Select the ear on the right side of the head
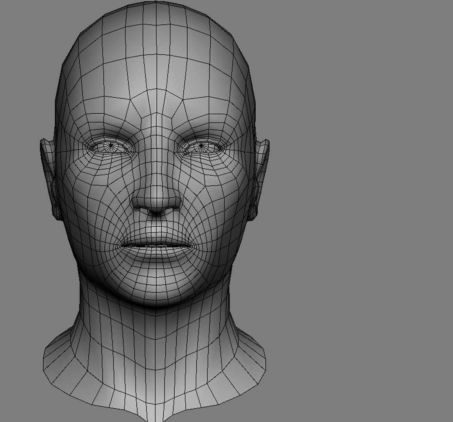This screenshot has width=453, height=422. [259, 179]
